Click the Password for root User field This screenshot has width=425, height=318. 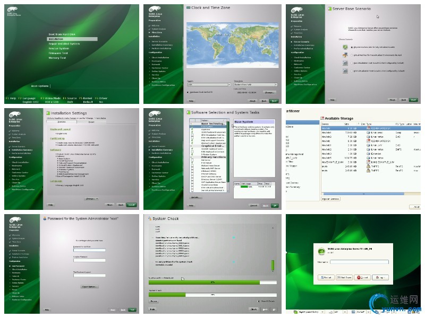89,250
